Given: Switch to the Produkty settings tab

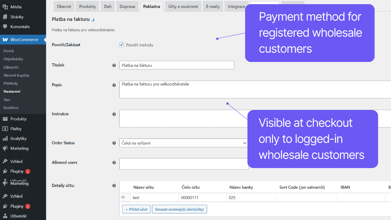Looking at the screenshot, I should 87,6.
